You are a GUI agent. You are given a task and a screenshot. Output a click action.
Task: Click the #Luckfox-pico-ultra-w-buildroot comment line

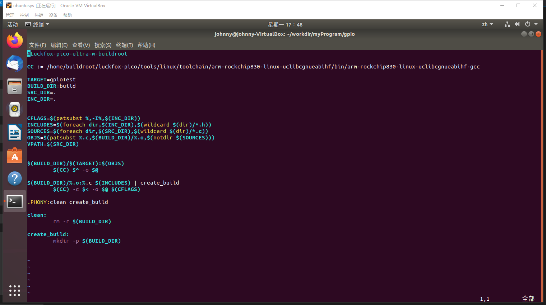pos(77,54)
